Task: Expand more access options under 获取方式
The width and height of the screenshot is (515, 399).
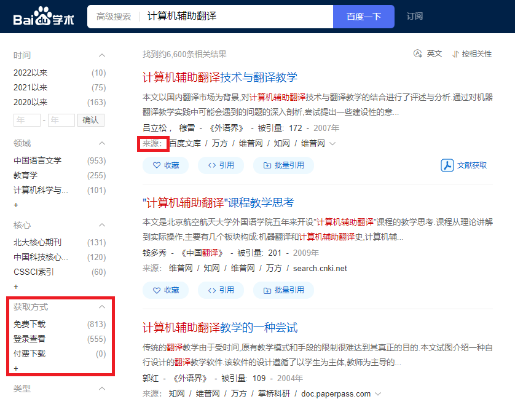Action: (16, 369)
